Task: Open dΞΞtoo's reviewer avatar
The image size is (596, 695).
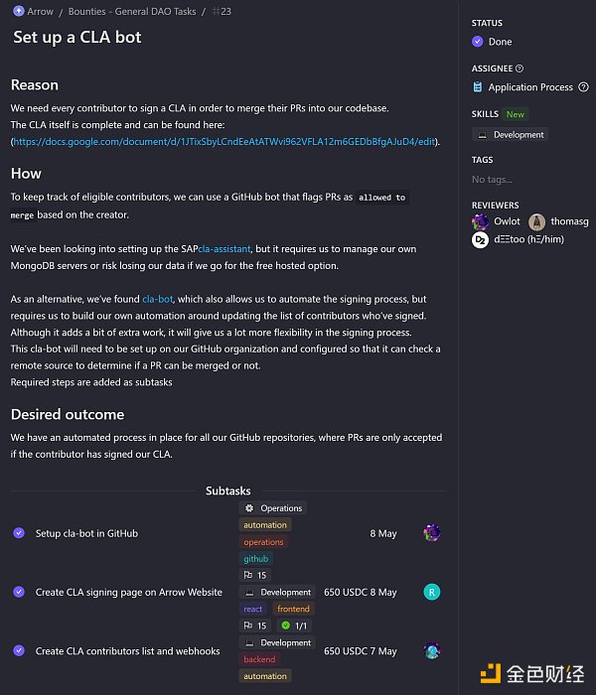Action: pos(480,239)
